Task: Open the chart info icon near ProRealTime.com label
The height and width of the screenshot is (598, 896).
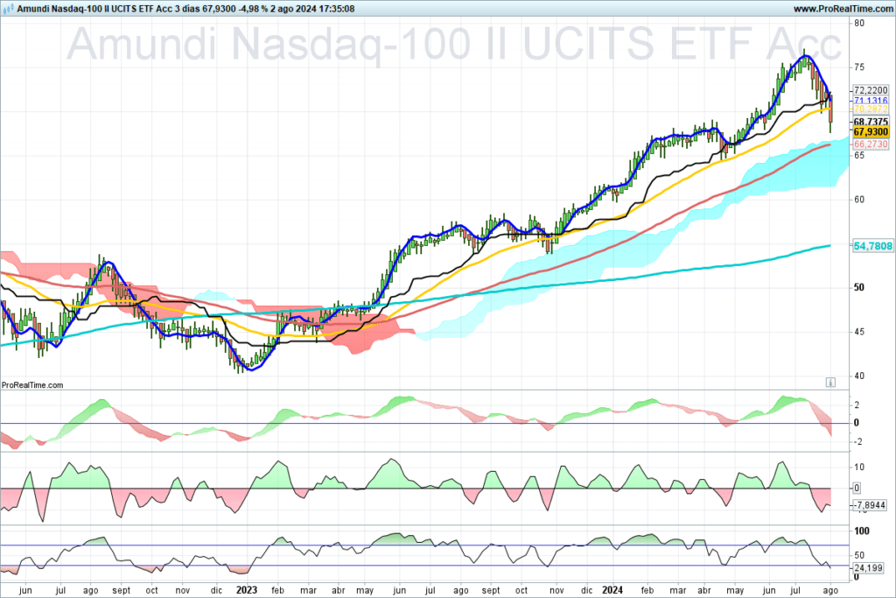Action: pos(830,382)
